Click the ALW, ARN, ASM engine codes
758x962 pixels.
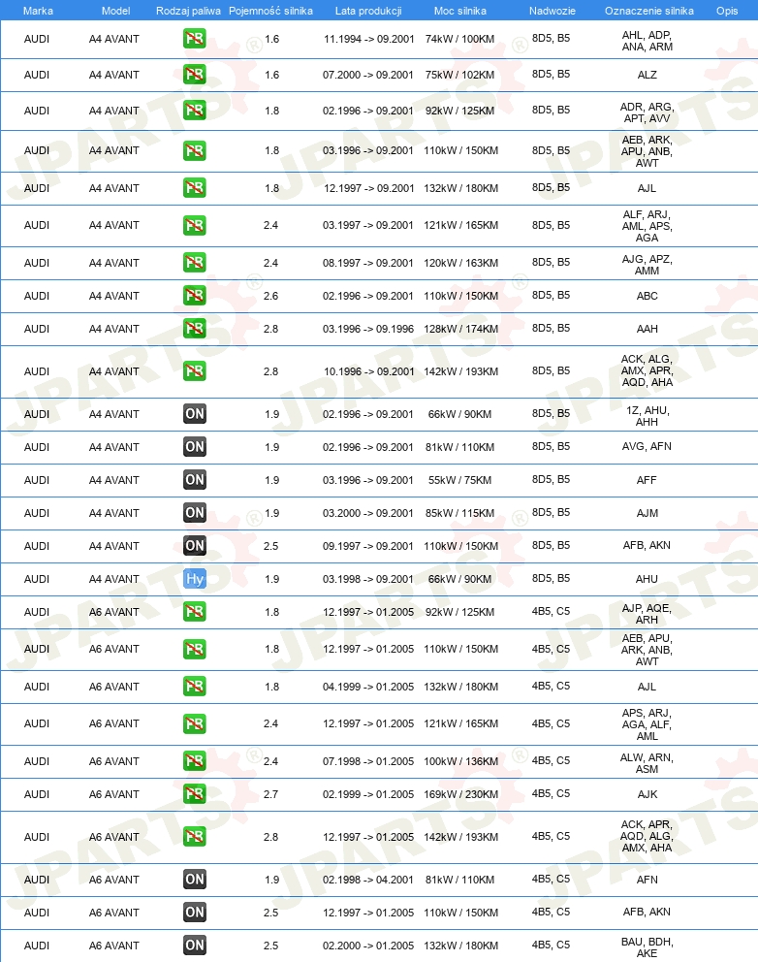[647, 763]
